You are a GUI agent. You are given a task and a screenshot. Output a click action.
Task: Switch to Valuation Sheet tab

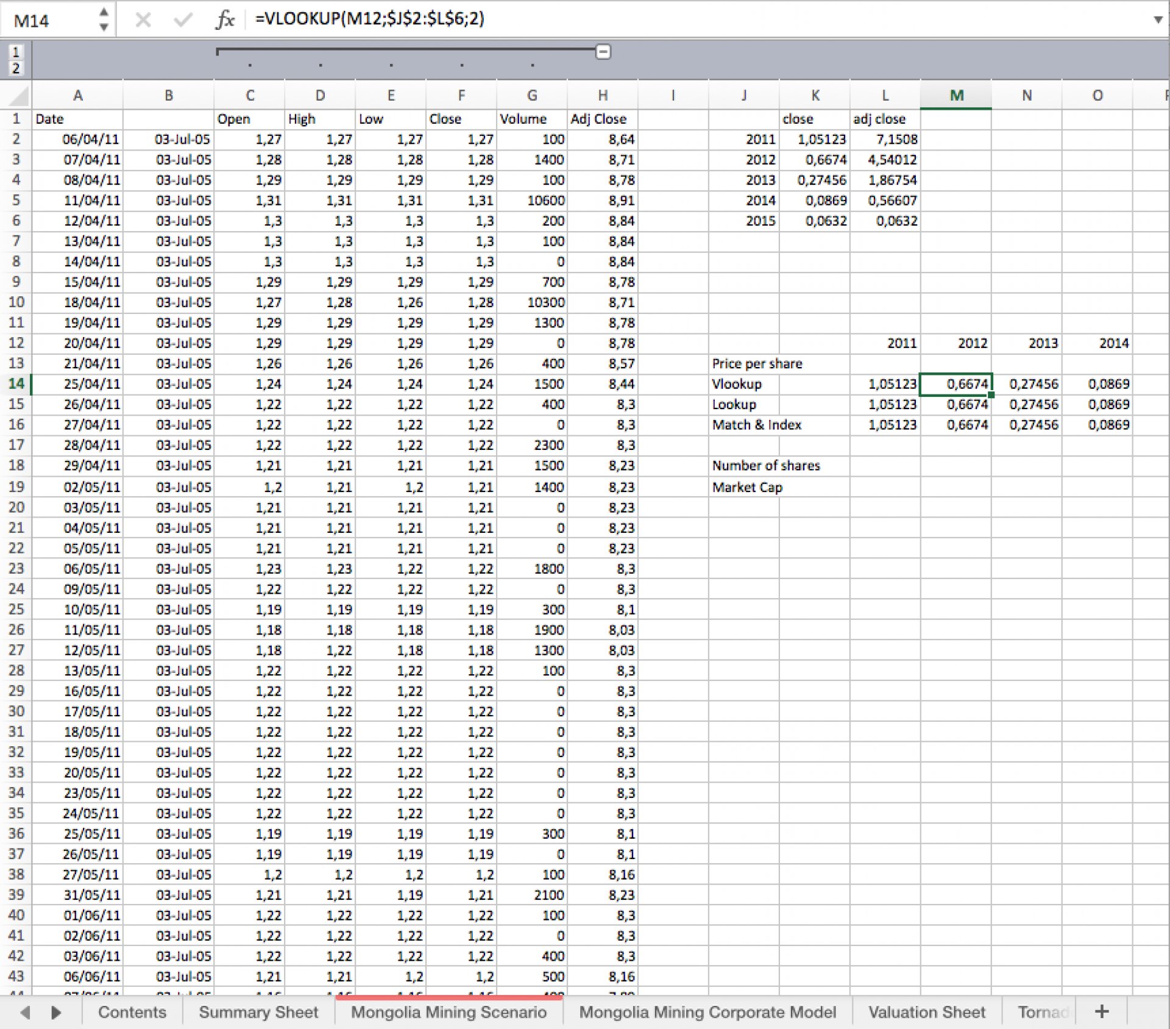(927, 1012)
